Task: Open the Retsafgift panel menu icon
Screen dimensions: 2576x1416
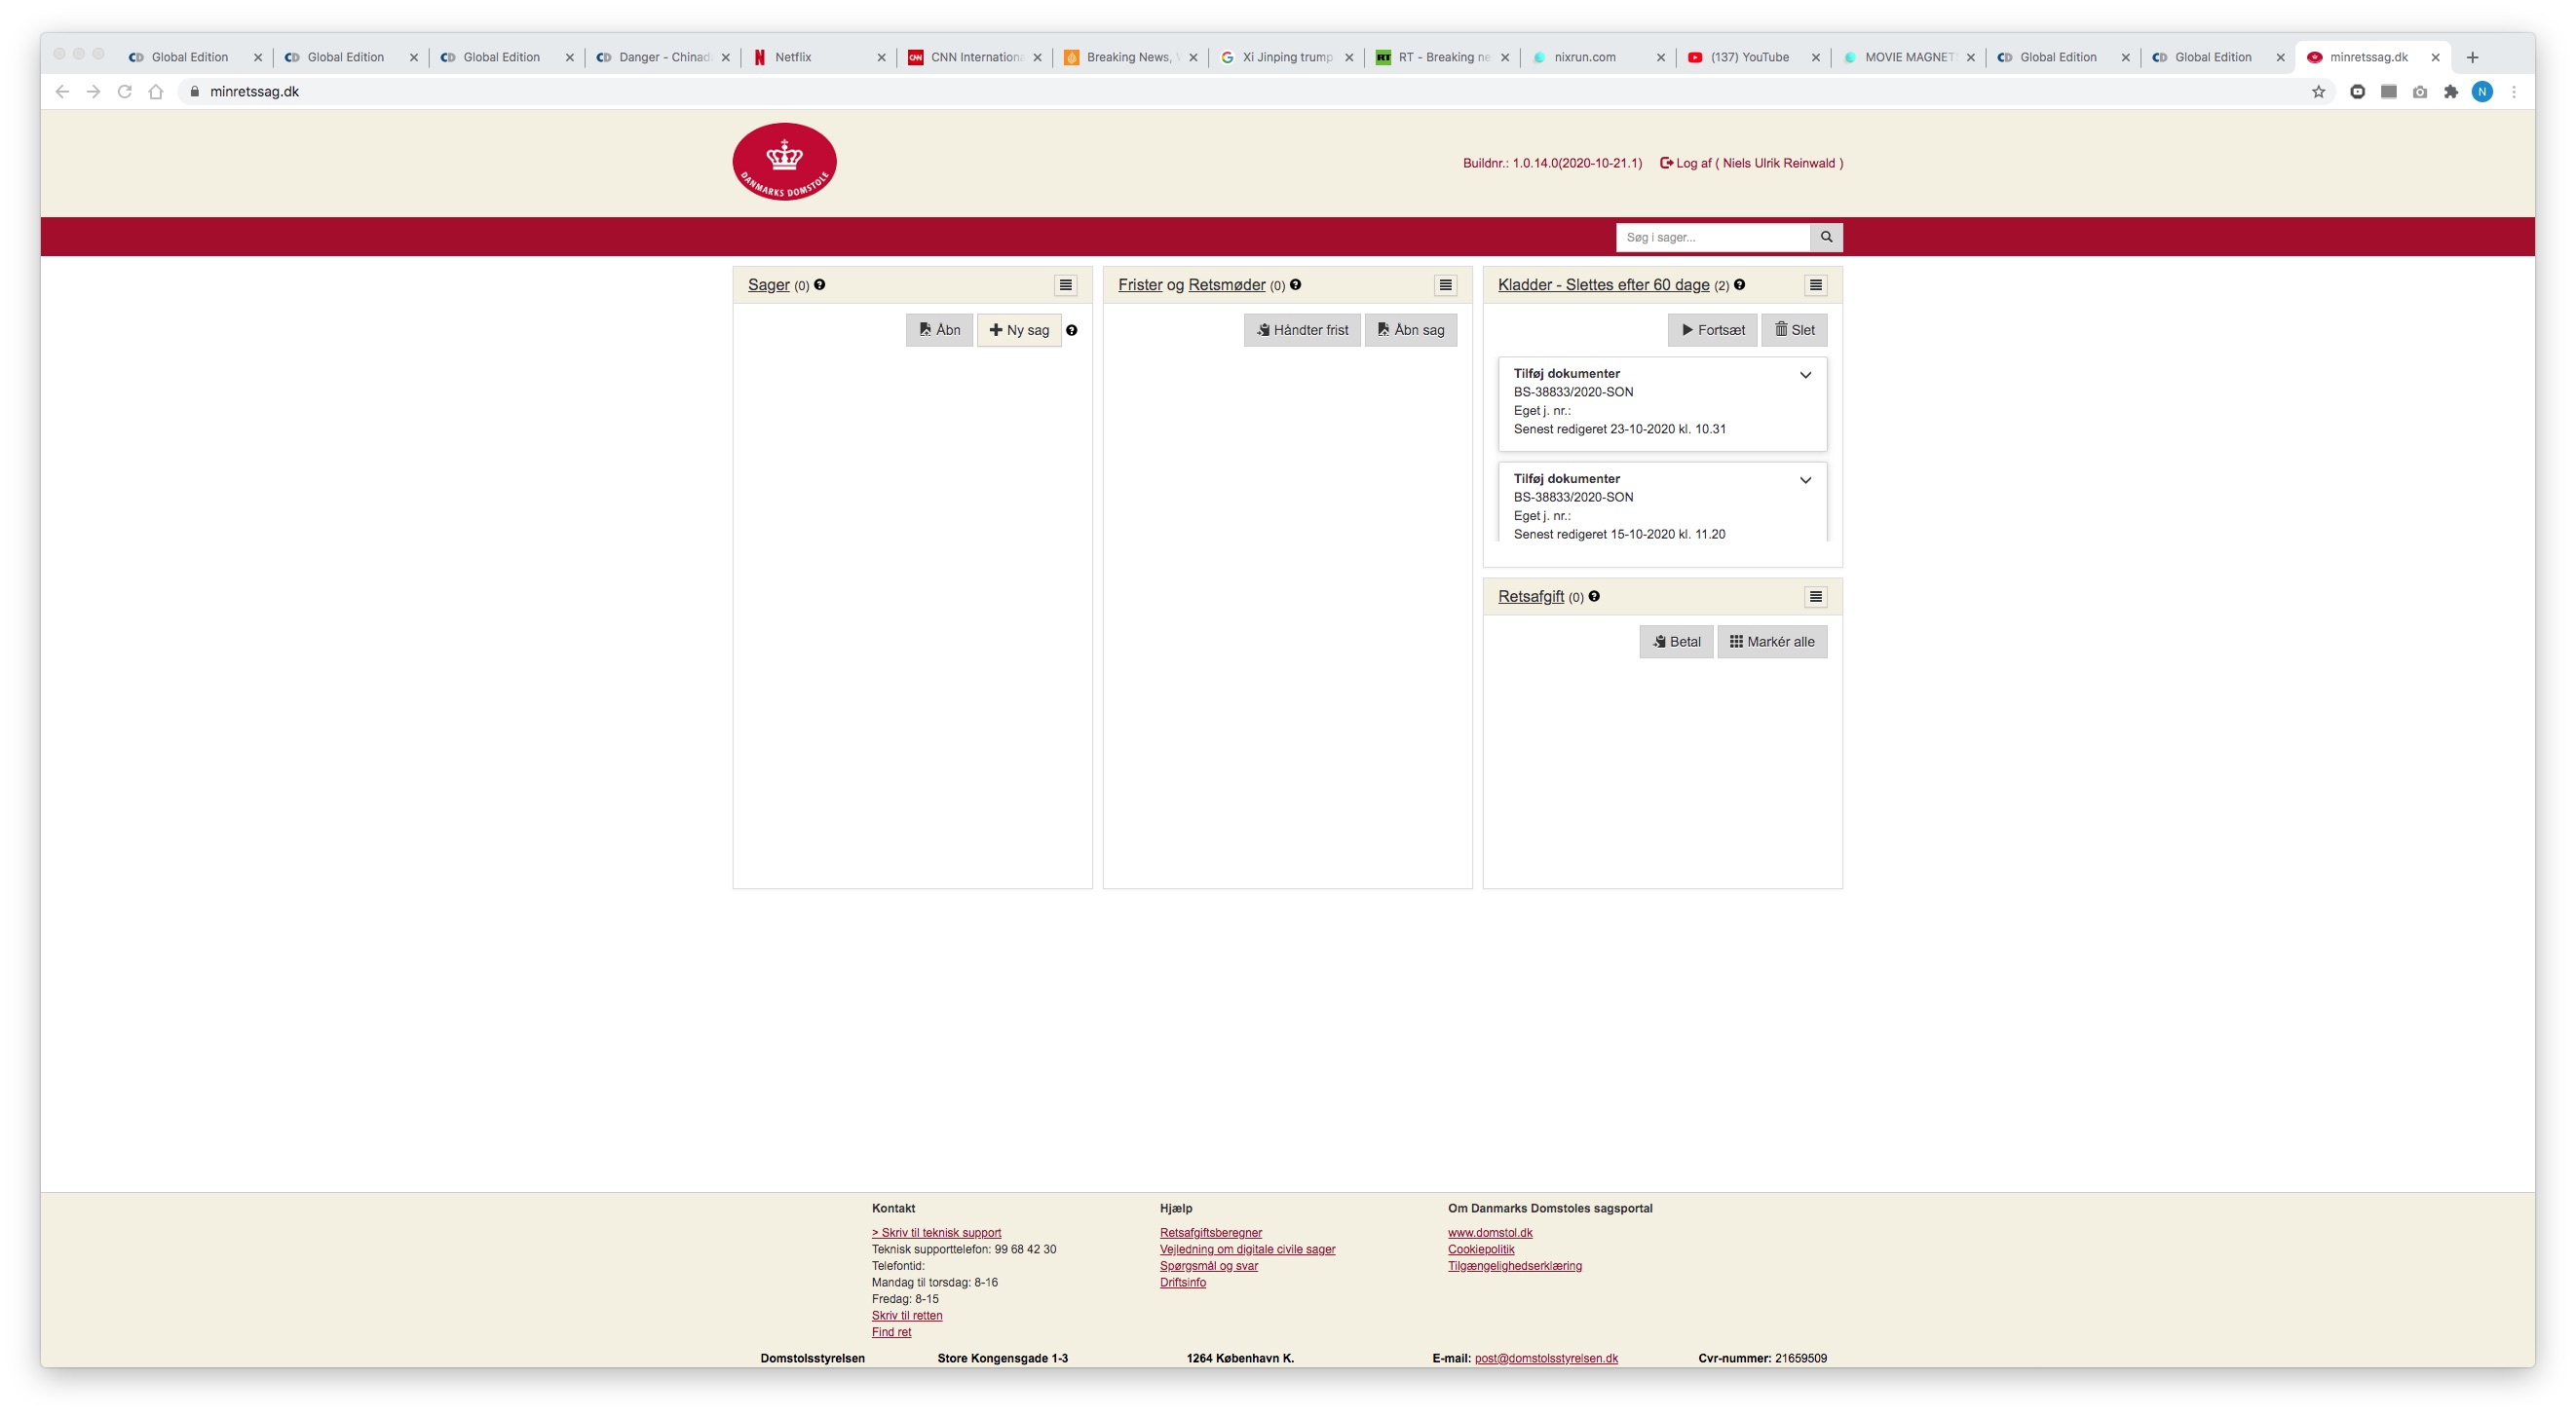Action: [1815, 597]
